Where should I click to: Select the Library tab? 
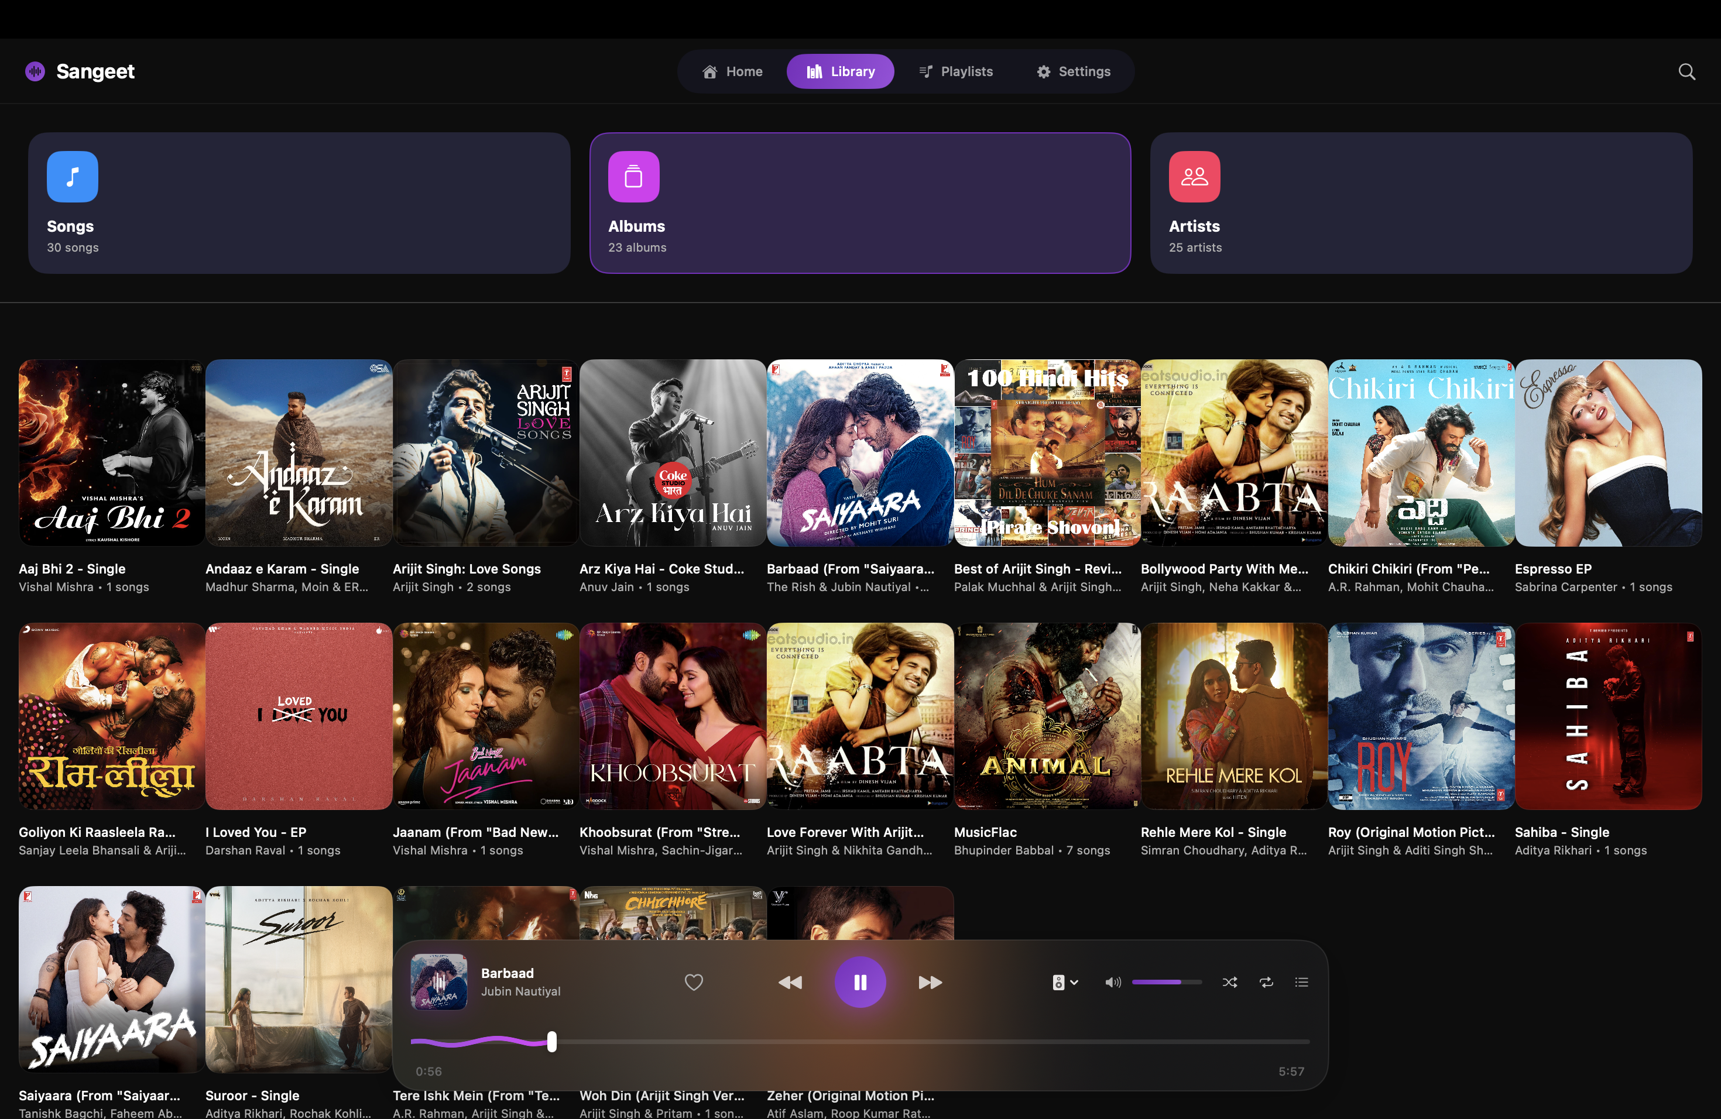[840, 71]
